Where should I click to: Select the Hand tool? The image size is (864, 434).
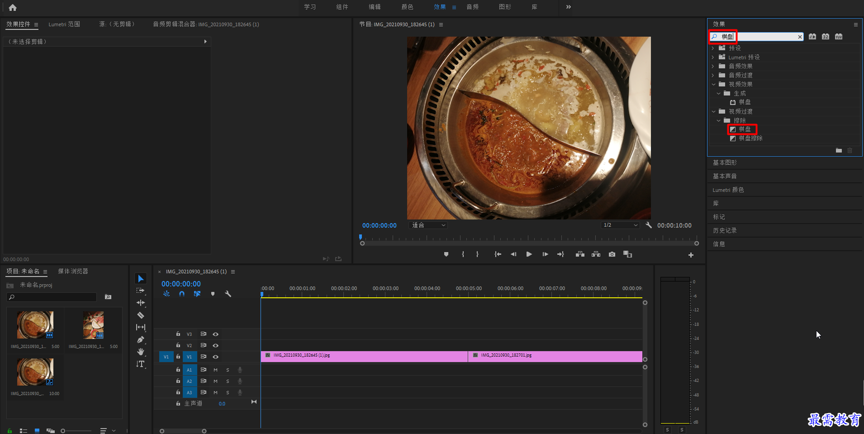click(x=141, y=352)
